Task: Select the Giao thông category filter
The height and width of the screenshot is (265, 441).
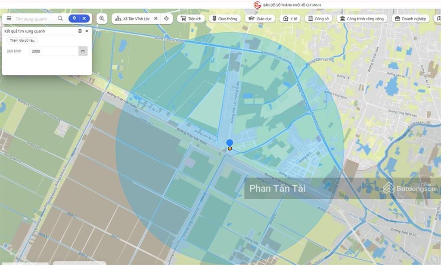Action: point(225,19)
